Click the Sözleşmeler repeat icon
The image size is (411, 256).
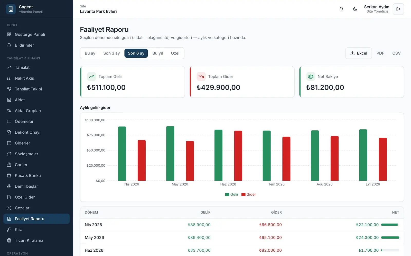click(9, 154)
